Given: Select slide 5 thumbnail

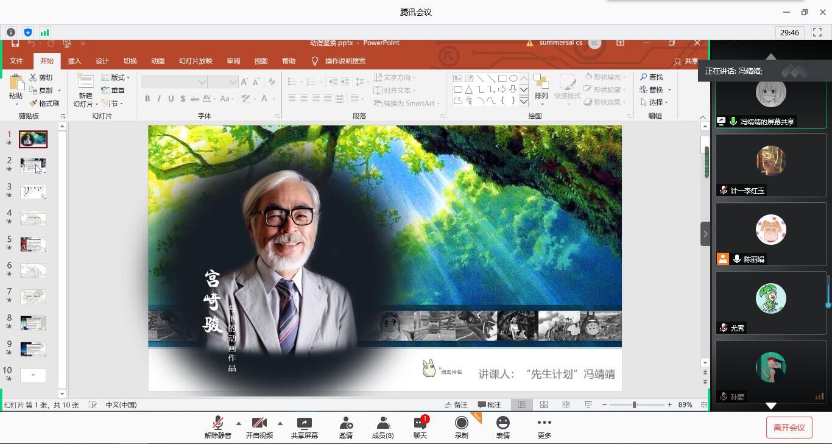Looking at the screenshot, I should coord(33,244).
